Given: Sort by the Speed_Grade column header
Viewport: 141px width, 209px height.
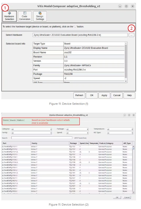Looking at the screenshot, I should tap(84, 143).
